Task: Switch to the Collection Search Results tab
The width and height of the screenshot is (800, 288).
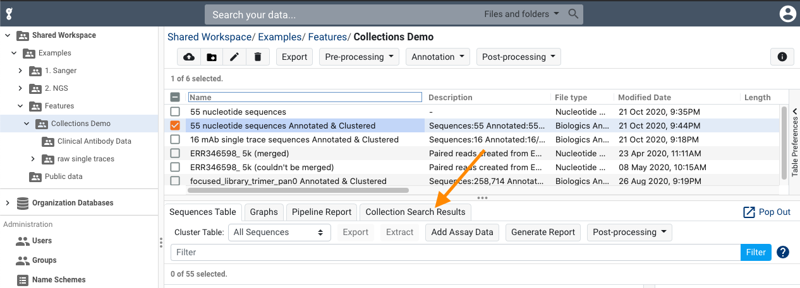Action: pyautogui.click(x=415, y=212)
